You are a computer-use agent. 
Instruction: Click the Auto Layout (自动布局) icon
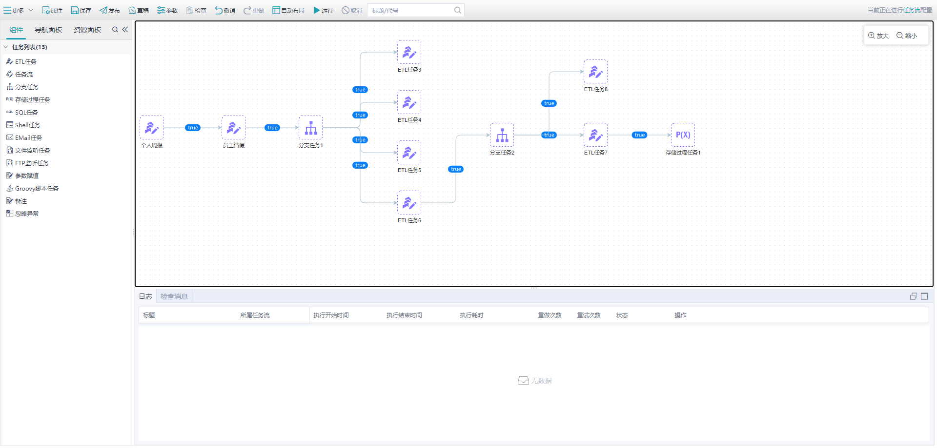point(276,10)
